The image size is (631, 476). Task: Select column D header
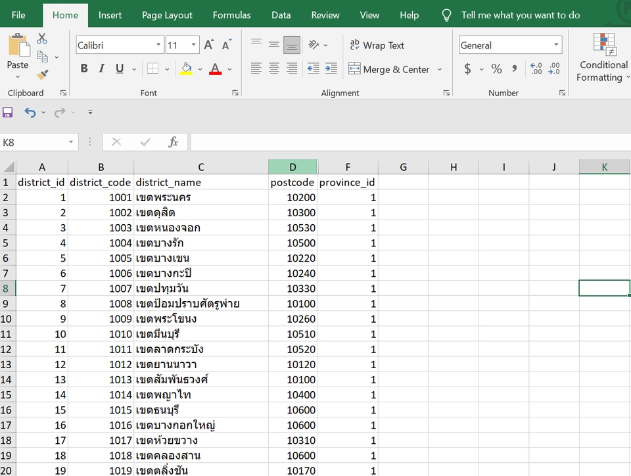(292, 167)
